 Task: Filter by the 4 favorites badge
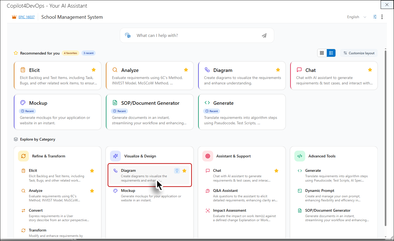pyautogui.click(x=71, y=53)
